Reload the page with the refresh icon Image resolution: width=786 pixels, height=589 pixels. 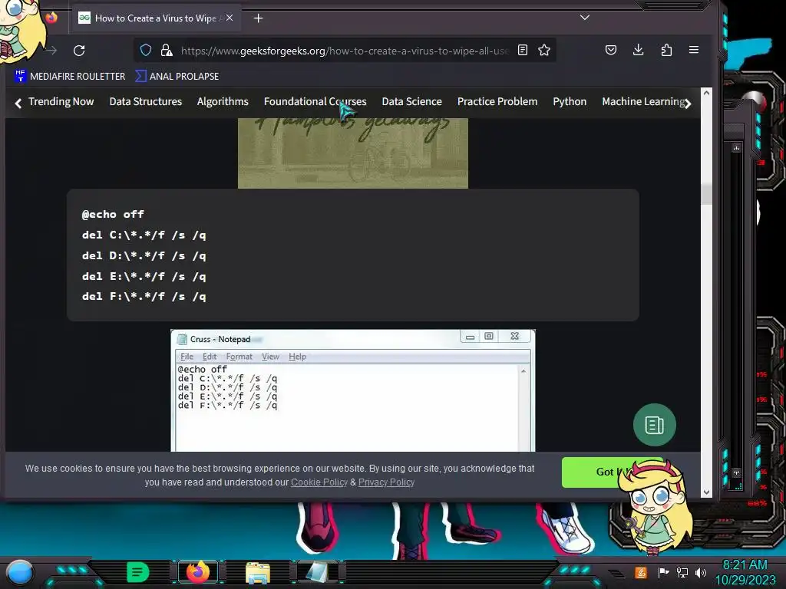coord(79,50)
